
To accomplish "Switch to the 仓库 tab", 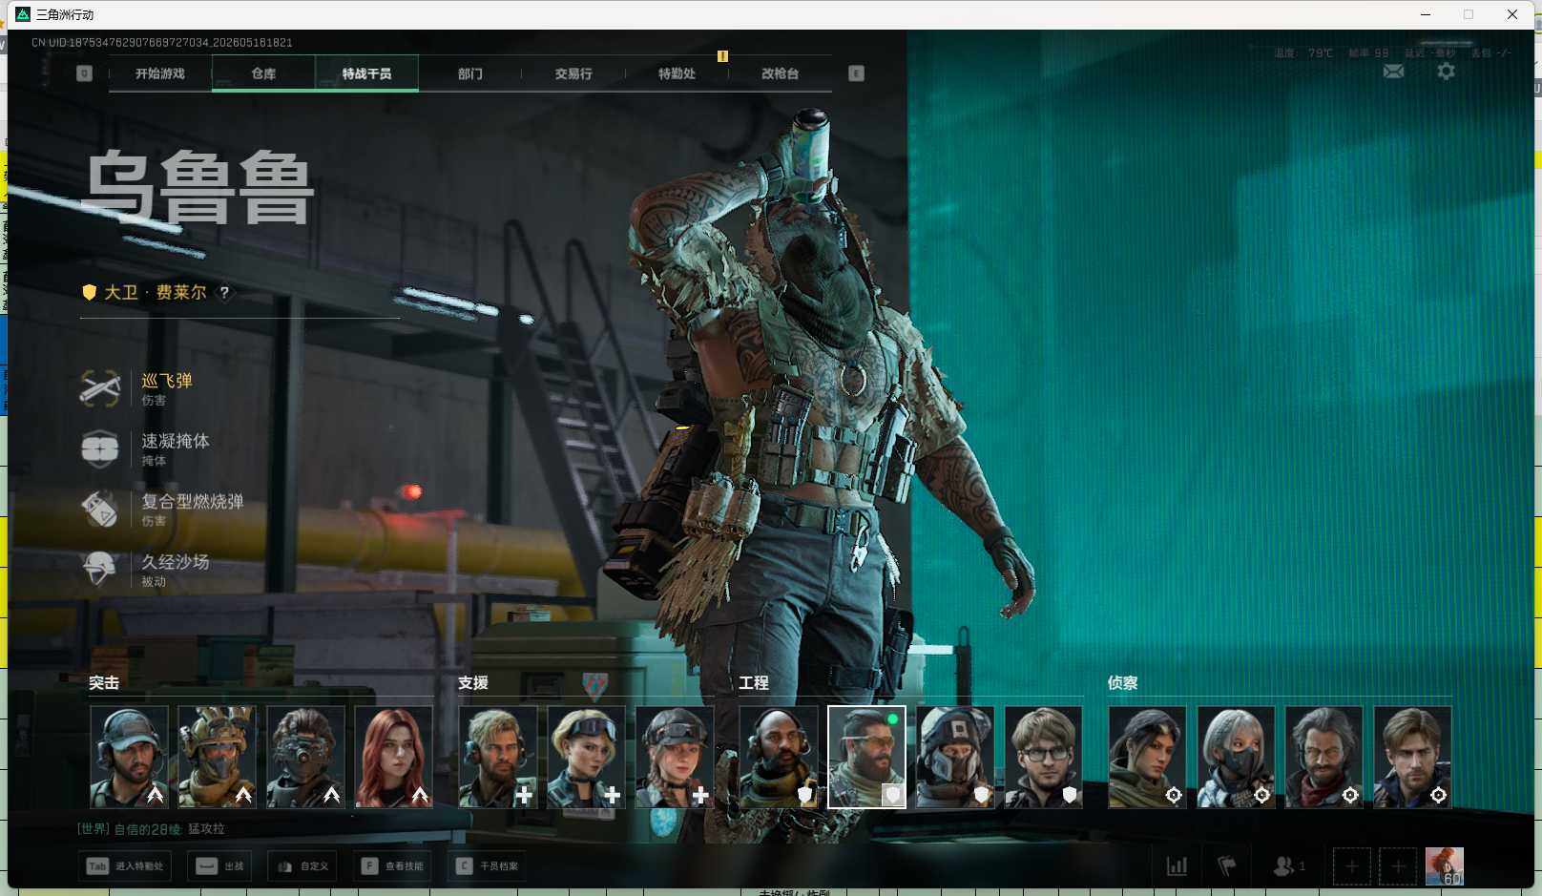I will click(x=263, y=73).
